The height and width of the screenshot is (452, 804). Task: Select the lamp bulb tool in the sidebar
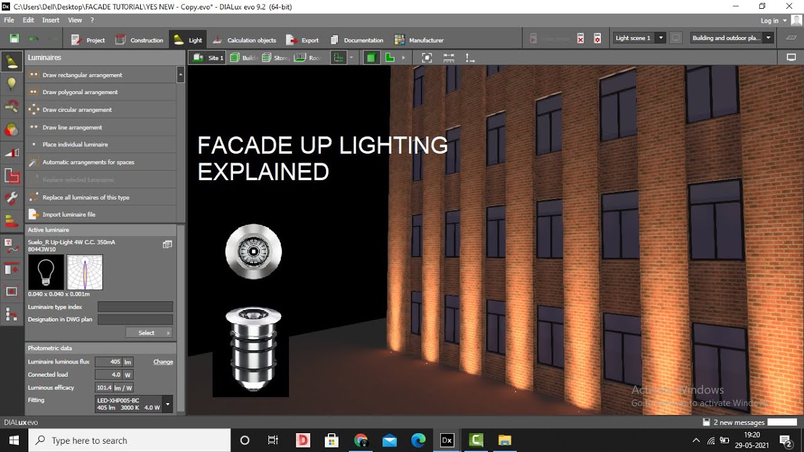[x=11, y=84]
